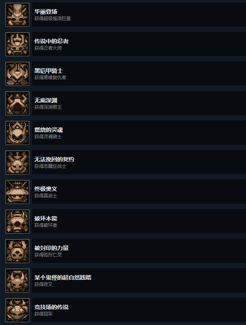The image size is (246, 325).
Task: Click the 竞技场的传说 achievement icon
Action: point(17,310)
